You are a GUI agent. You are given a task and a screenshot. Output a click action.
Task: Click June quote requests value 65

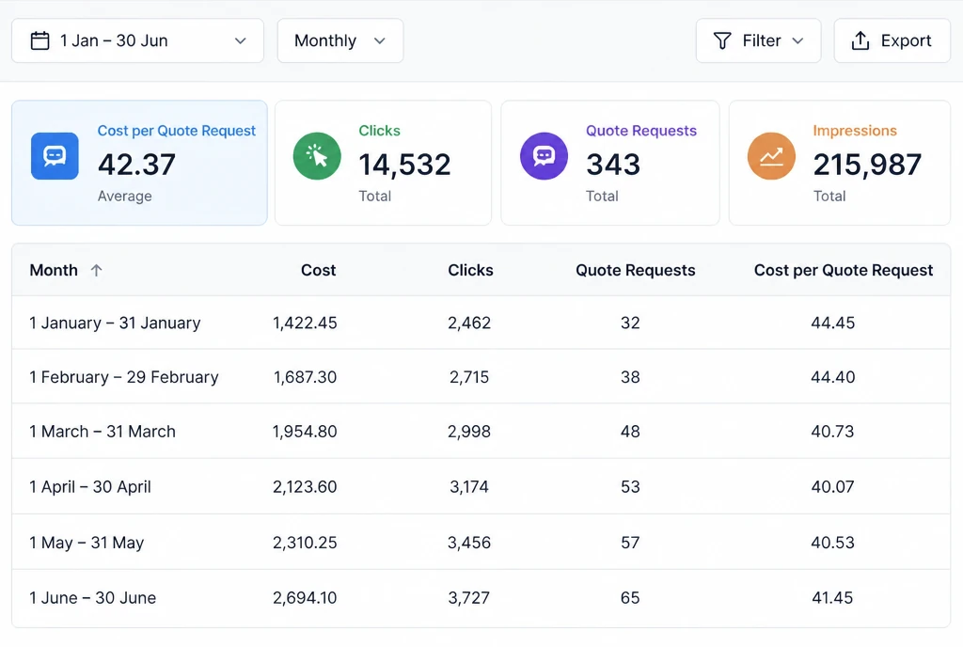click(x=630, y=598)
